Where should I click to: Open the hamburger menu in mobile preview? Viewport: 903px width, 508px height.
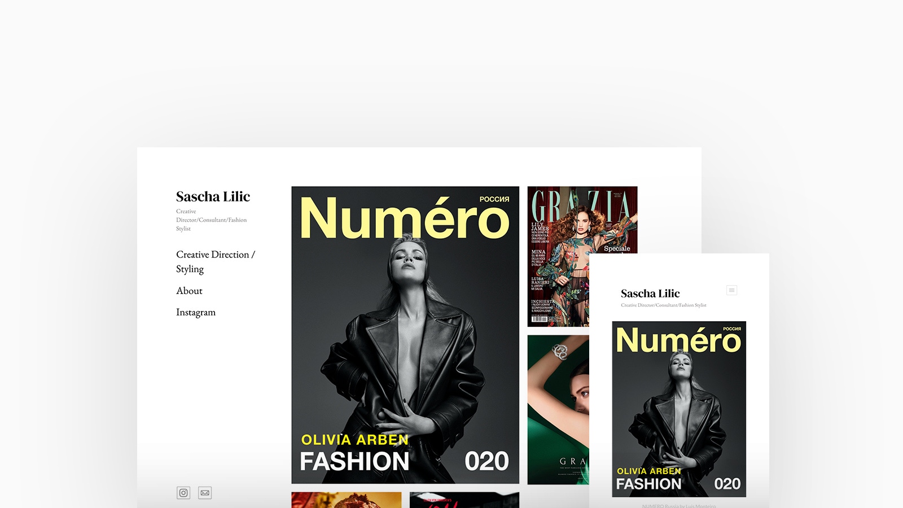point(731,290)
